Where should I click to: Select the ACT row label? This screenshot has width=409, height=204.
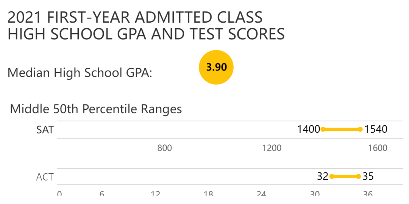click(45, 176)
